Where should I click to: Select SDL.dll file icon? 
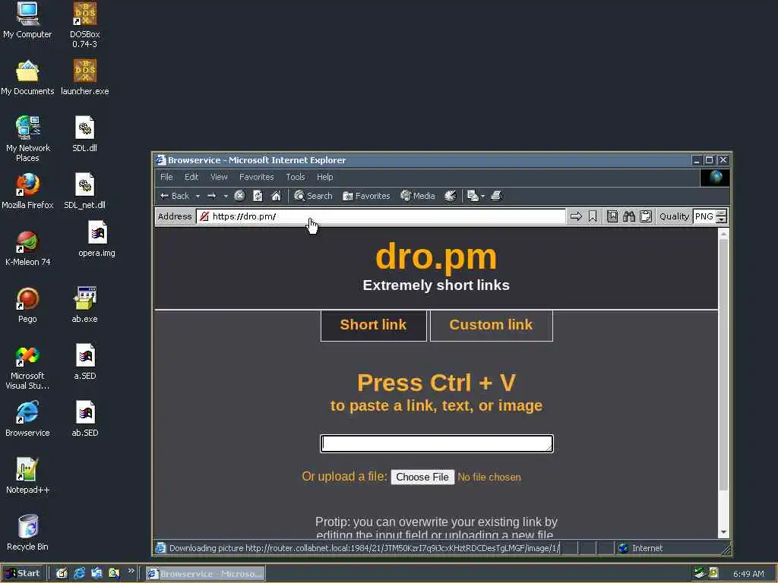pos(85,134)
